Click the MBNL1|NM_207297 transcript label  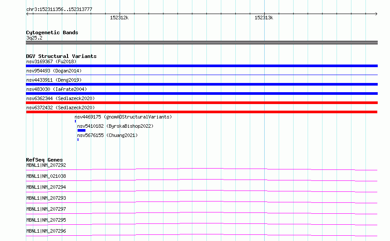pyautogui.click(x=46, y=209)
